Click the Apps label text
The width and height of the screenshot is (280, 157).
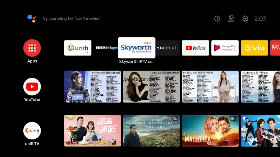pyautogui.click(x=32, y=61)
